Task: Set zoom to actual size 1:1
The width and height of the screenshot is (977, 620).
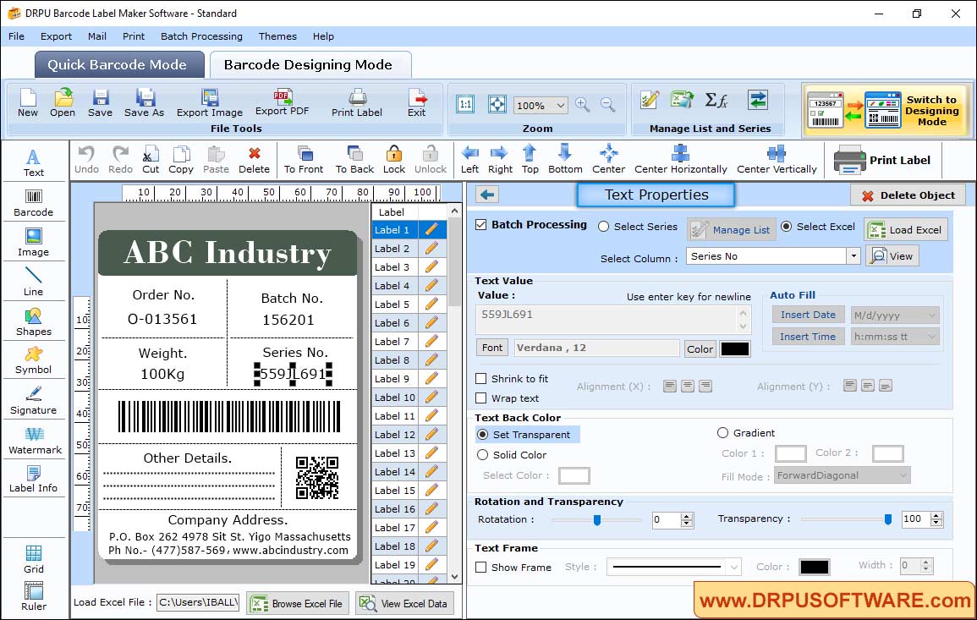Action: point(465,105)
